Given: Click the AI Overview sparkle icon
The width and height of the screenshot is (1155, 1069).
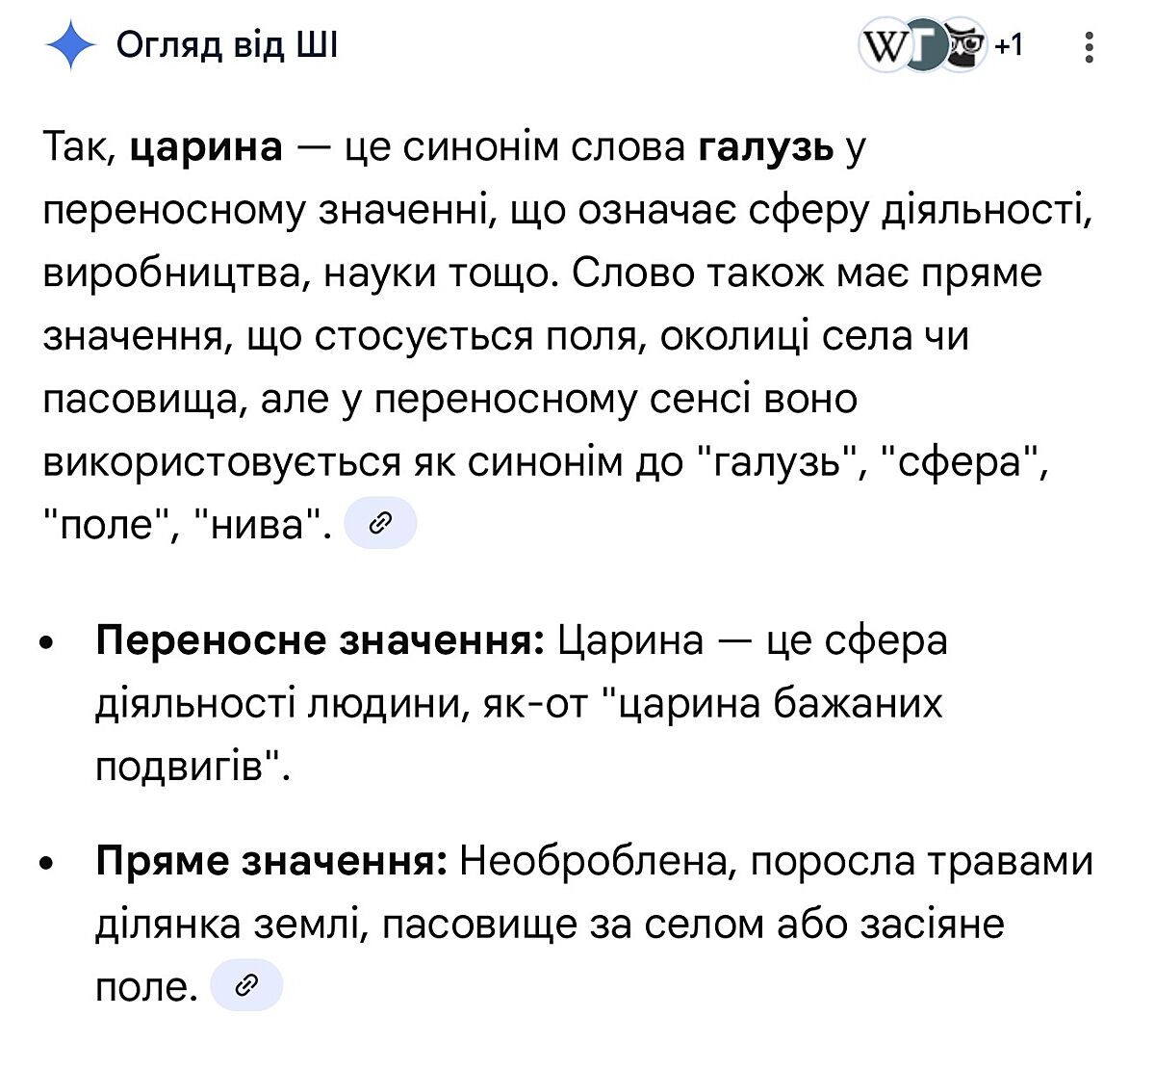Looking at the screenshot, I should [x=70, y=46].
